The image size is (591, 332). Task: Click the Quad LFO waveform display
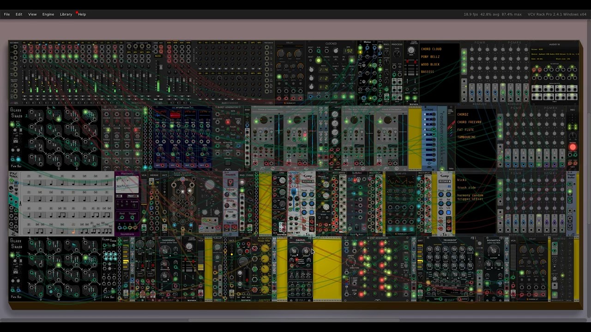coord(400,181)
